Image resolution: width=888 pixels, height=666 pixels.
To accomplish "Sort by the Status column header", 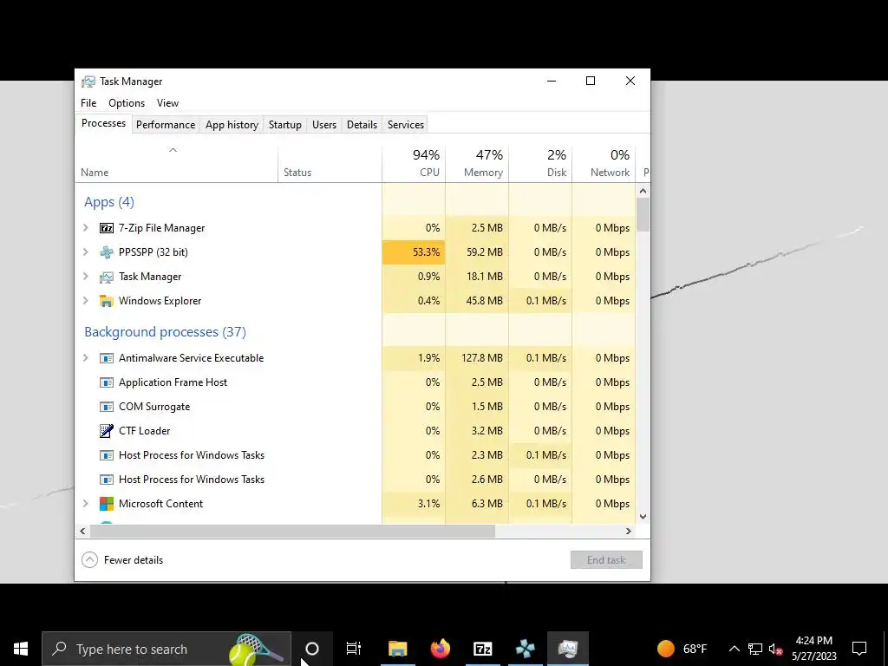I will 330,164.
